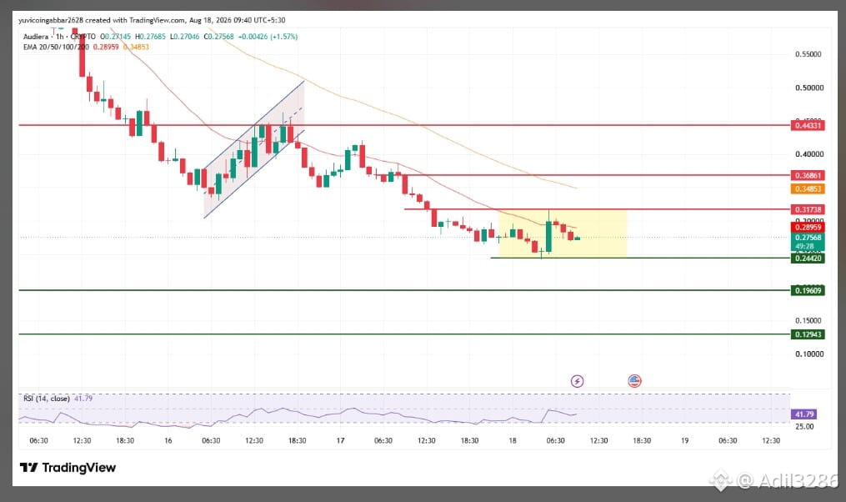
Task: Click the date label 19 on time axis
Action: pos(684,440)
